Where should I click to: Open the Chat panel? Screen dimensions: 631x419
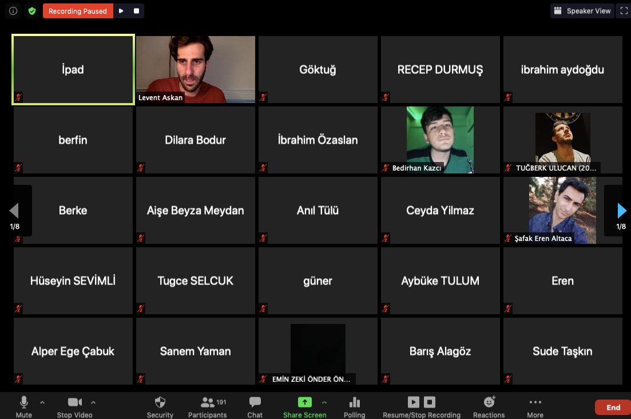point(255,407)
